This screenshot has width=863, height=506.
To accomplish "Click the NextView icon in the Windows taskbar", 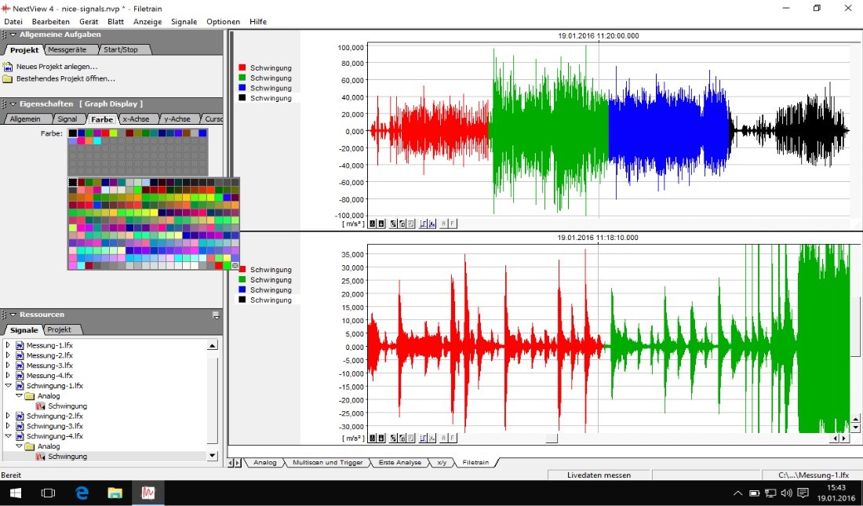I will (x=148, y=493).
